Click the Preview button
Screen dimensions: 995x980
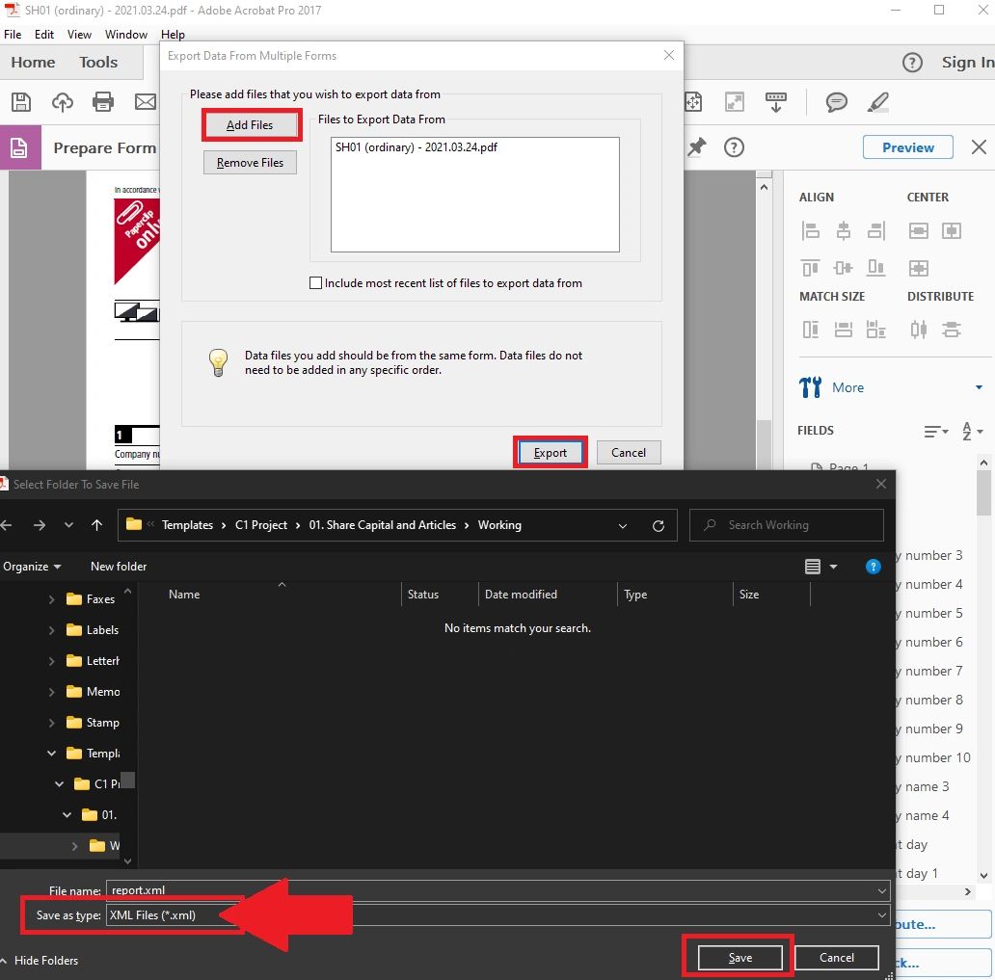click(x=907, y=147)
